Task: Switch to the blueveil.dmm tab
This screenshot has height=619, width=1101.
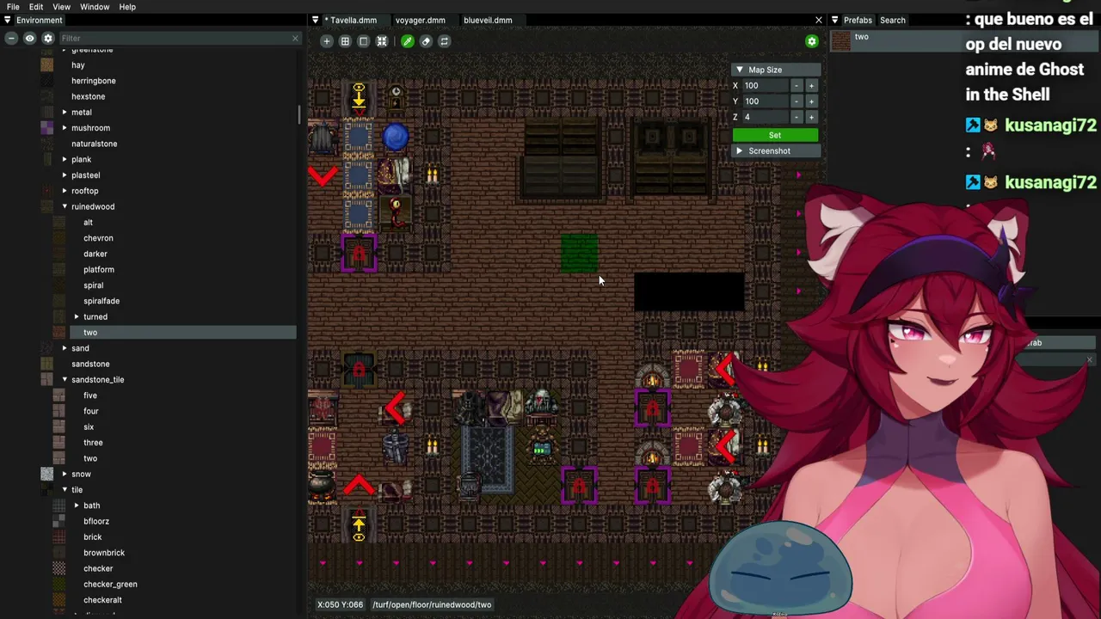Action: click(488, 20)
